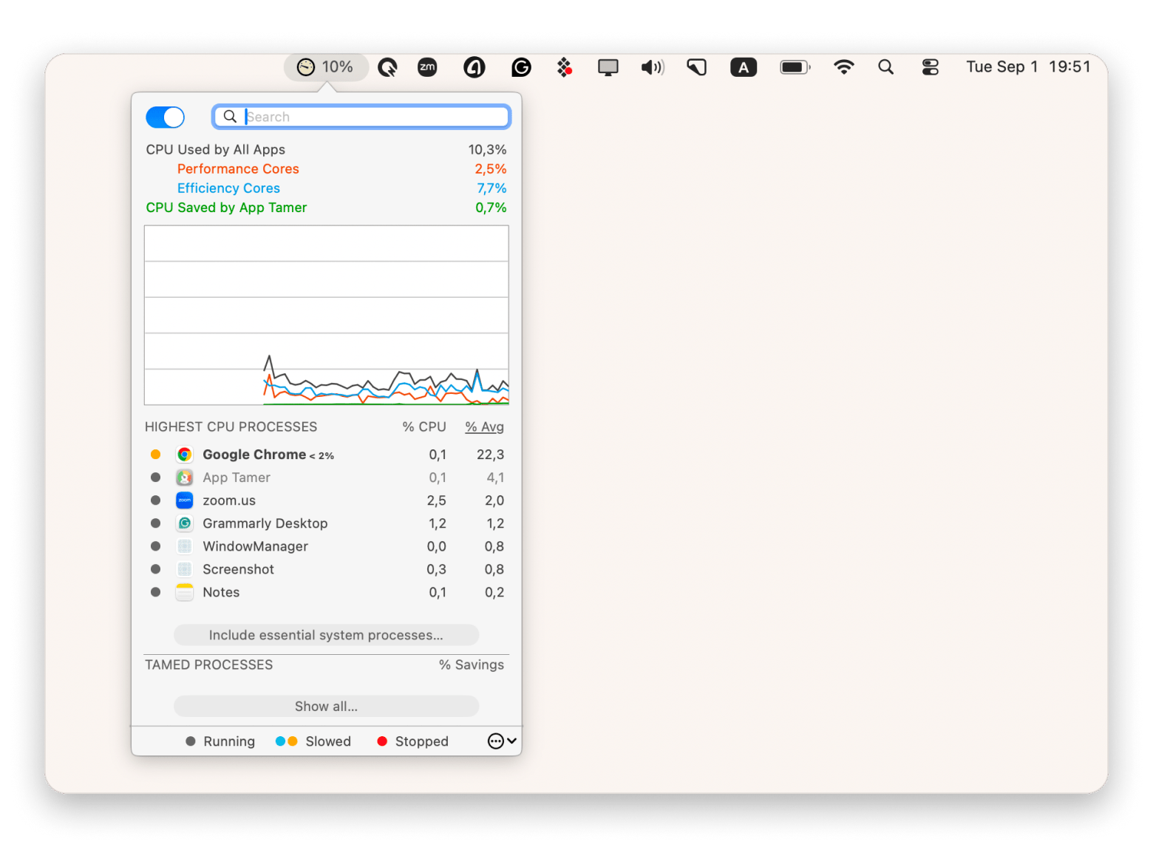Click the status dot beside zoom.us

(x=155, y=500)
